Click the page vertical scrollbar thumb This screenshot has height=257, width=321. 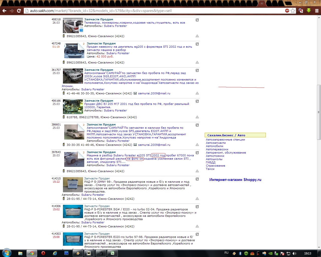pos(319,112)
